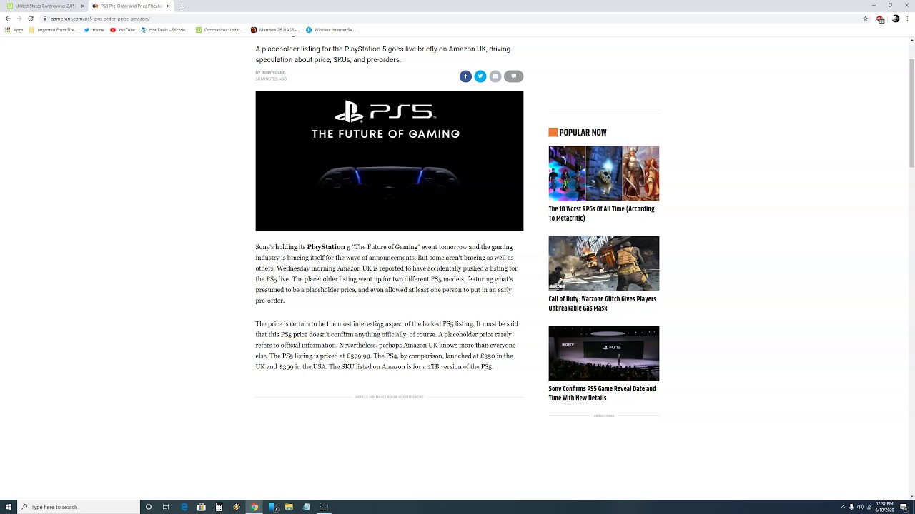Open 10 Worst RPGs thumbnail
This screenshot has height=514, width=915.
click(604, 173)
